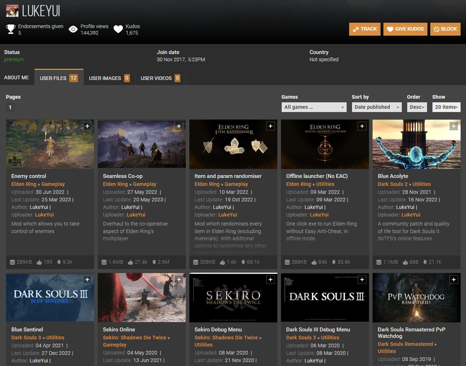Click the file size icon on Blue Acolyte card
The height and width of the screenshot is (366, 466).
click(379, 262)
